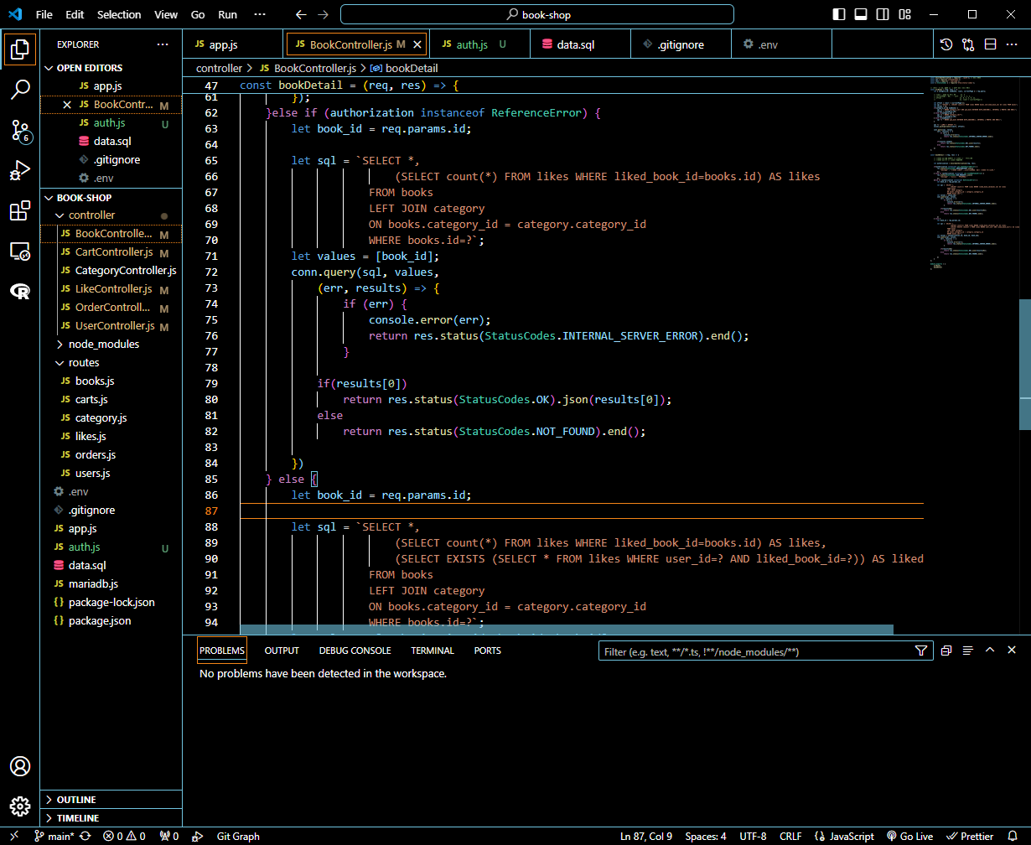Click the errors and warnings status indicator
The width and height of the screenshot is (1031, 845).
[124, 837]
